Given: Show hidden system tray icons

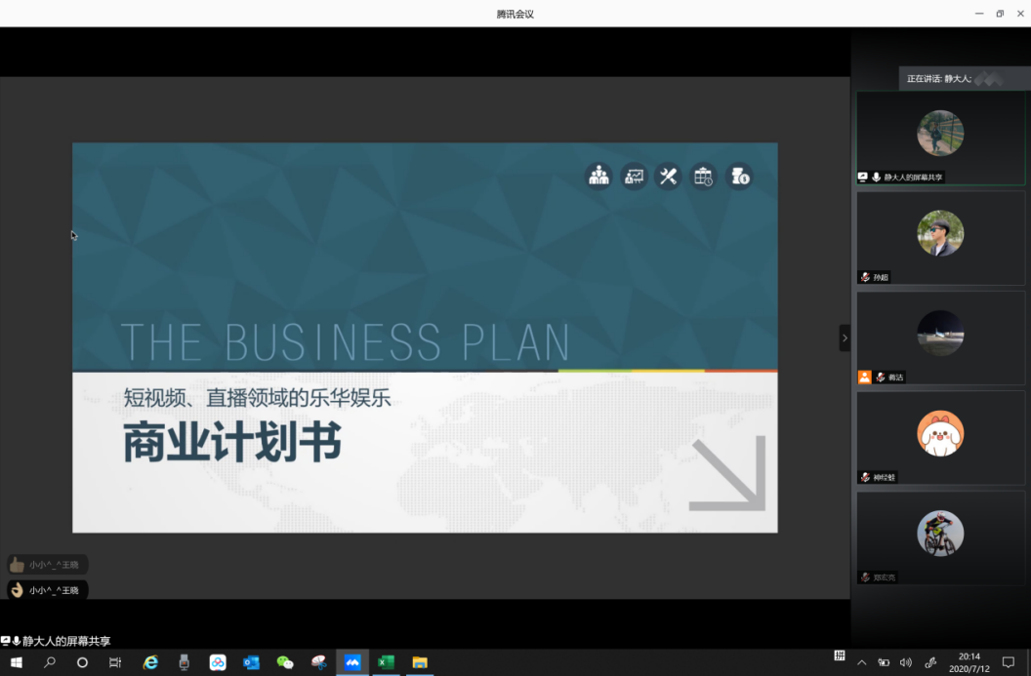Looking at the screenshot, I should coord(861,662).
